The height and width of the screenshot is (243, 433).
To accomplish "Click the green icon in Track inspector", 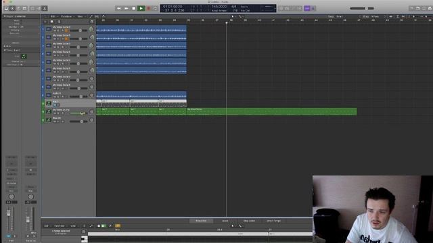I will tap(24, 57).
